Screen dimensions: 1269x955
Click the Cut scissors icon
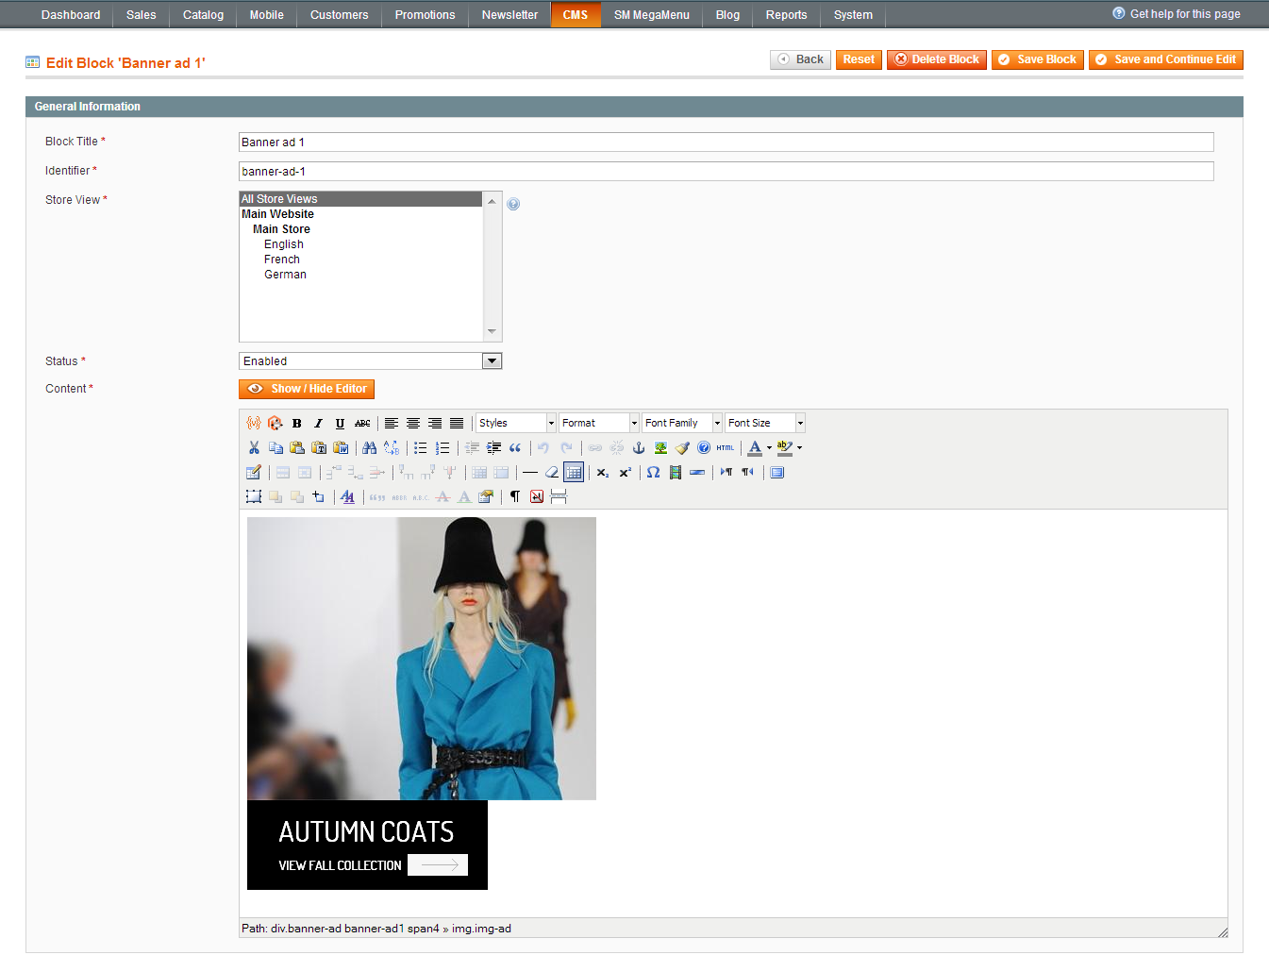(253, 447)
